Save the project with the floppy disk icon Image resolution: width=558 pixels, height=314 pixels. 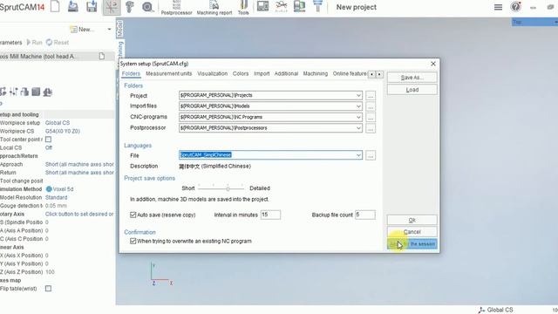click(x=92, y=6)
